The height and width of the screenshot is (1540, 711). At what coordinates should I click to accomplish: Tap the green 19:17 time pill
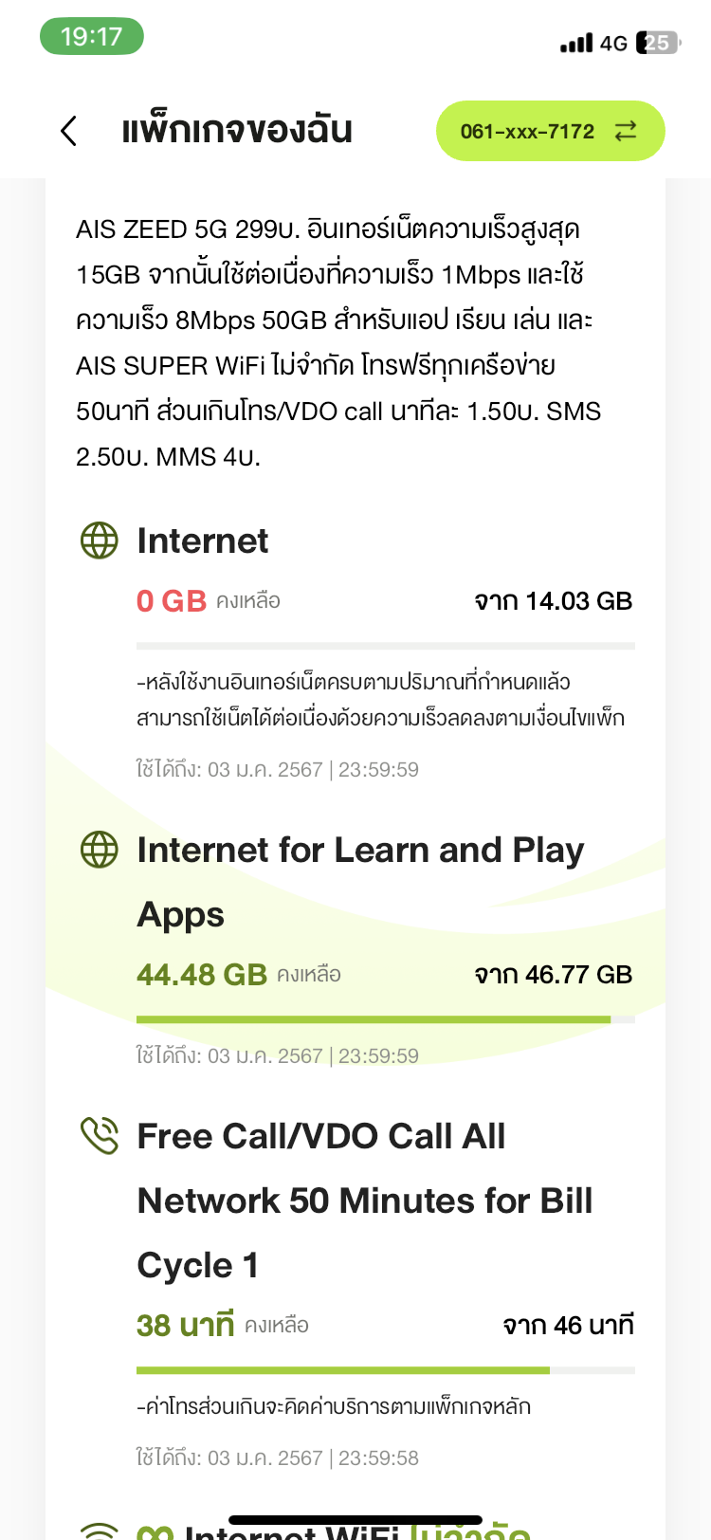[x=92, y=37]
